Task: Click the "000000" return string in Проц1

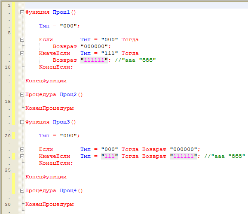Action: coord(94,46)
